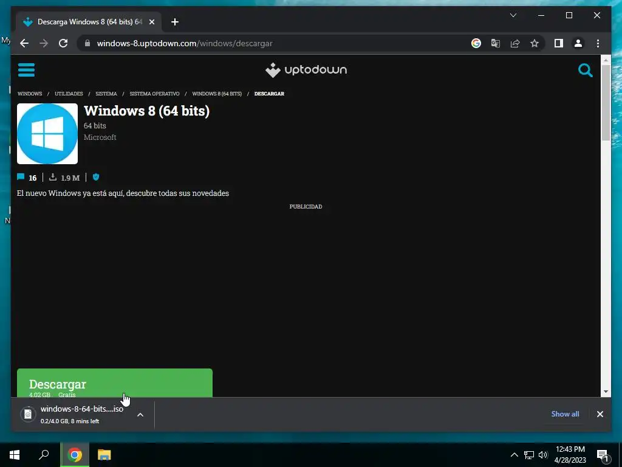Reload the current page
Viewport: 622px width, 467px height.
coord(63,43)
